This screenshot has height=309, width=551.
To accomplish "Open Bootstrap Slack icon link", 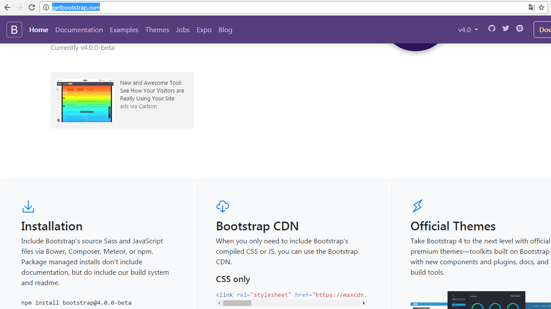I will pyautogui.click(x=520, y=28).
